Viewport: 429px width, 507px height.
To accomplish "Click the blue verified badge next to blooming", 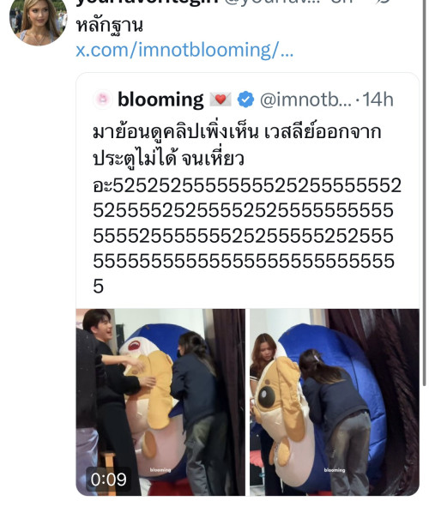I will [x=245, y=100].
